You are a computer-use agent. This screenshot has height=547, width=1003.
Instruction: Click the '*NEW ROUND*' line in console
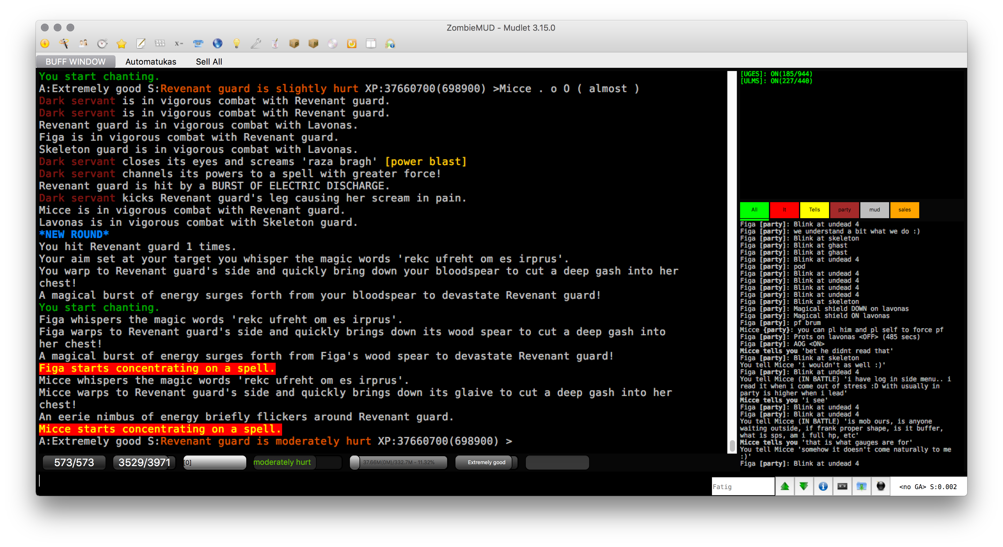click(74, 234)
